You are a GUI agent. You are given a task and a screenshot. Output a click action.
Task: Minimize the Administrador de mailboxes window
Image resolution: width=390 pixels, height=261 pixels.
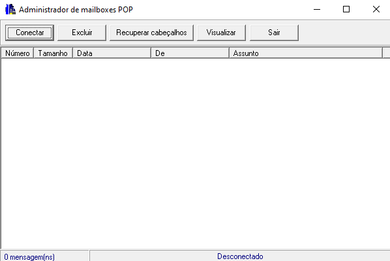tap(317, 9)
